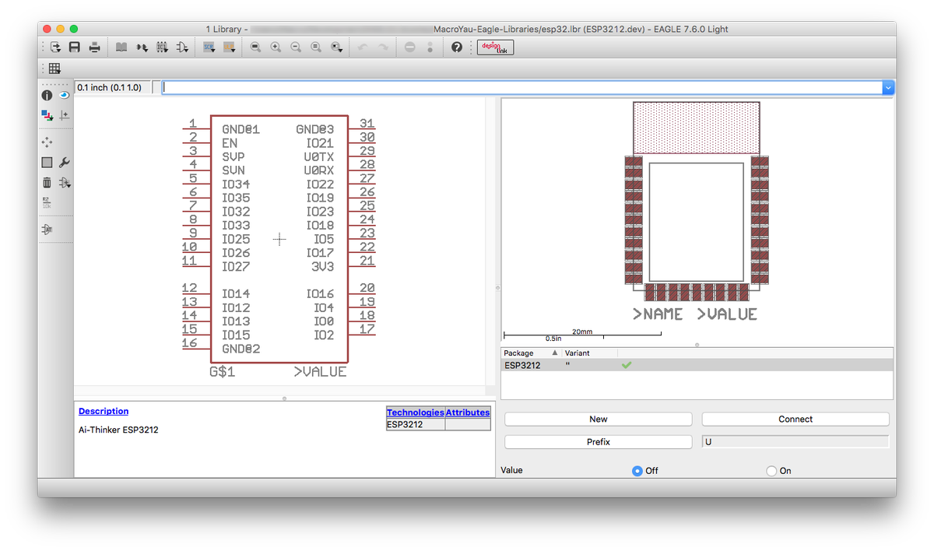Click the >VALUE text under the symbol
The width and height of the screenshot is (934, 551).
pos(320,372)
